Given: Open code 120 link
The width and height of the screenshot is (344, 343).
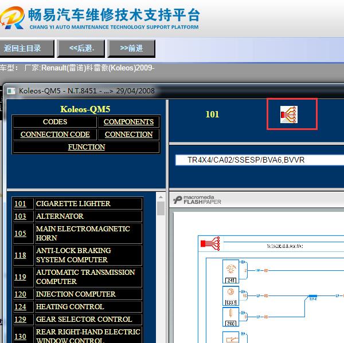Looking at the screenshot, I should tap(20, 294).
